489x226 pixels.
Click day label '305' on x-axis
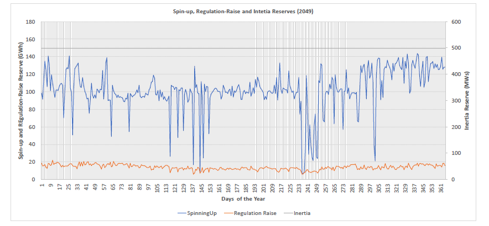click(x=379, y=187)
